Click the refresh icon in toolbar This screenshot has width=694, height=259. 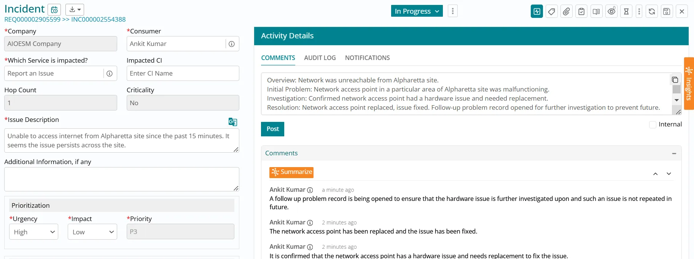click(x=652, y=11)
